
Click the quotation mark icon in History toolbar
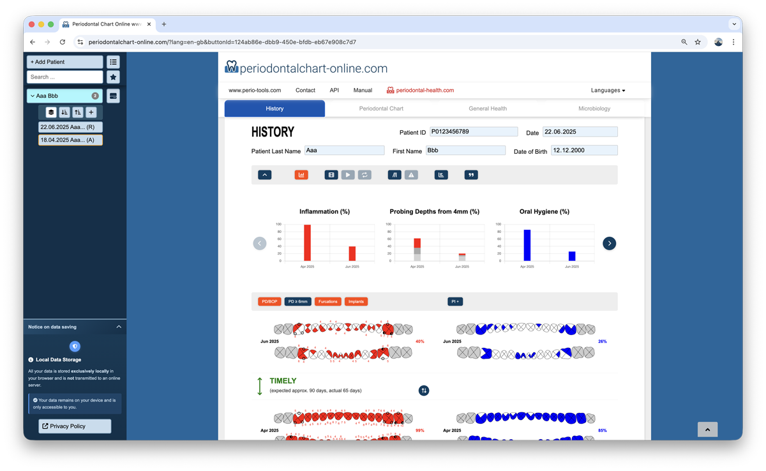pos(471,175)
